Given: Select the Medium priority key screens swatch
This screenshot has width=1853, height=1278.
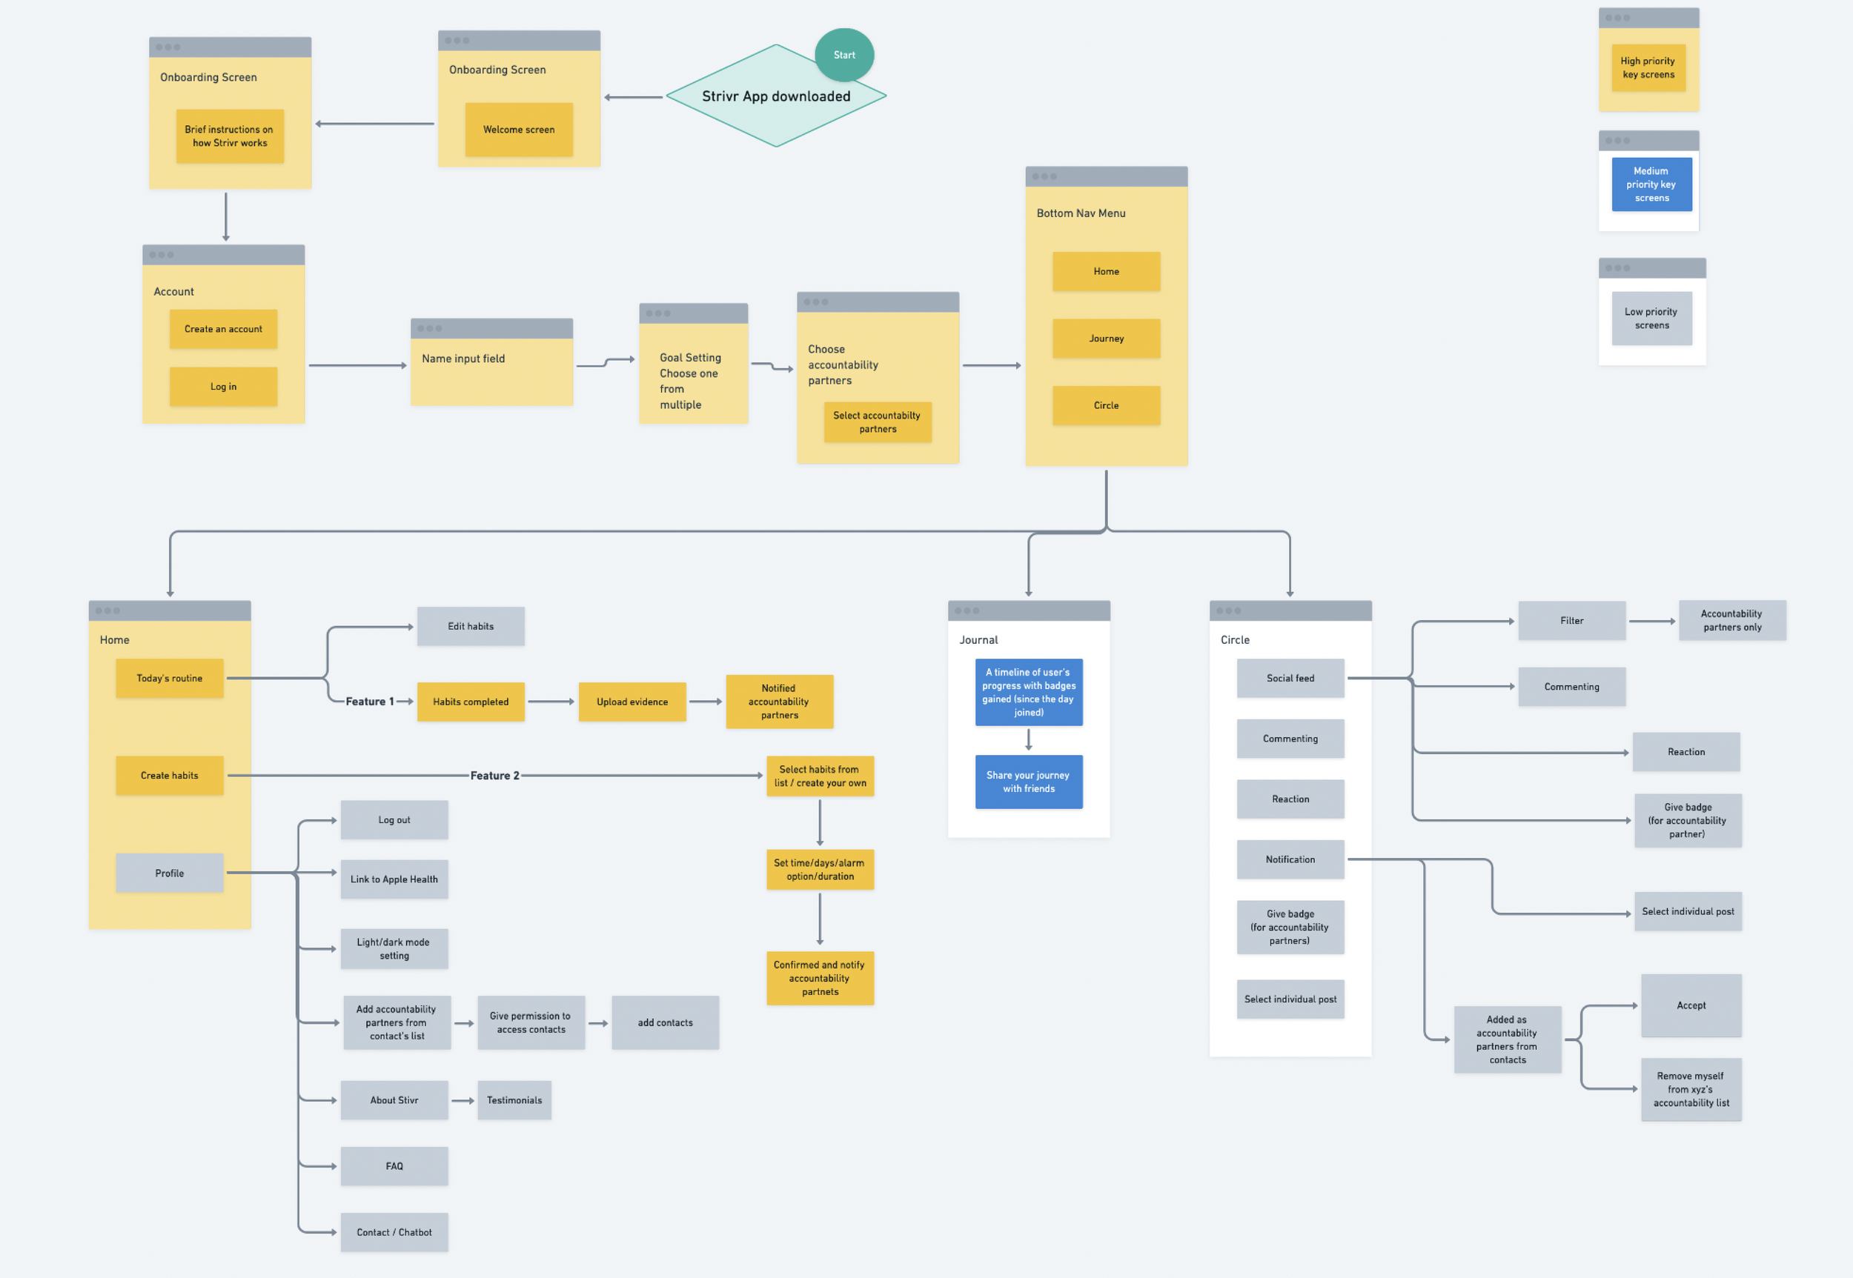Looking at the screenshot, I should tap(1651, 184).
